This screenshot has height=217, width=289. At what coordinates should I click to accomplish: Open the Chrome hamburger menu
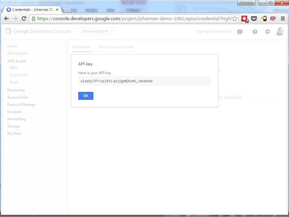pyautogui.click(x=283, y=18)
